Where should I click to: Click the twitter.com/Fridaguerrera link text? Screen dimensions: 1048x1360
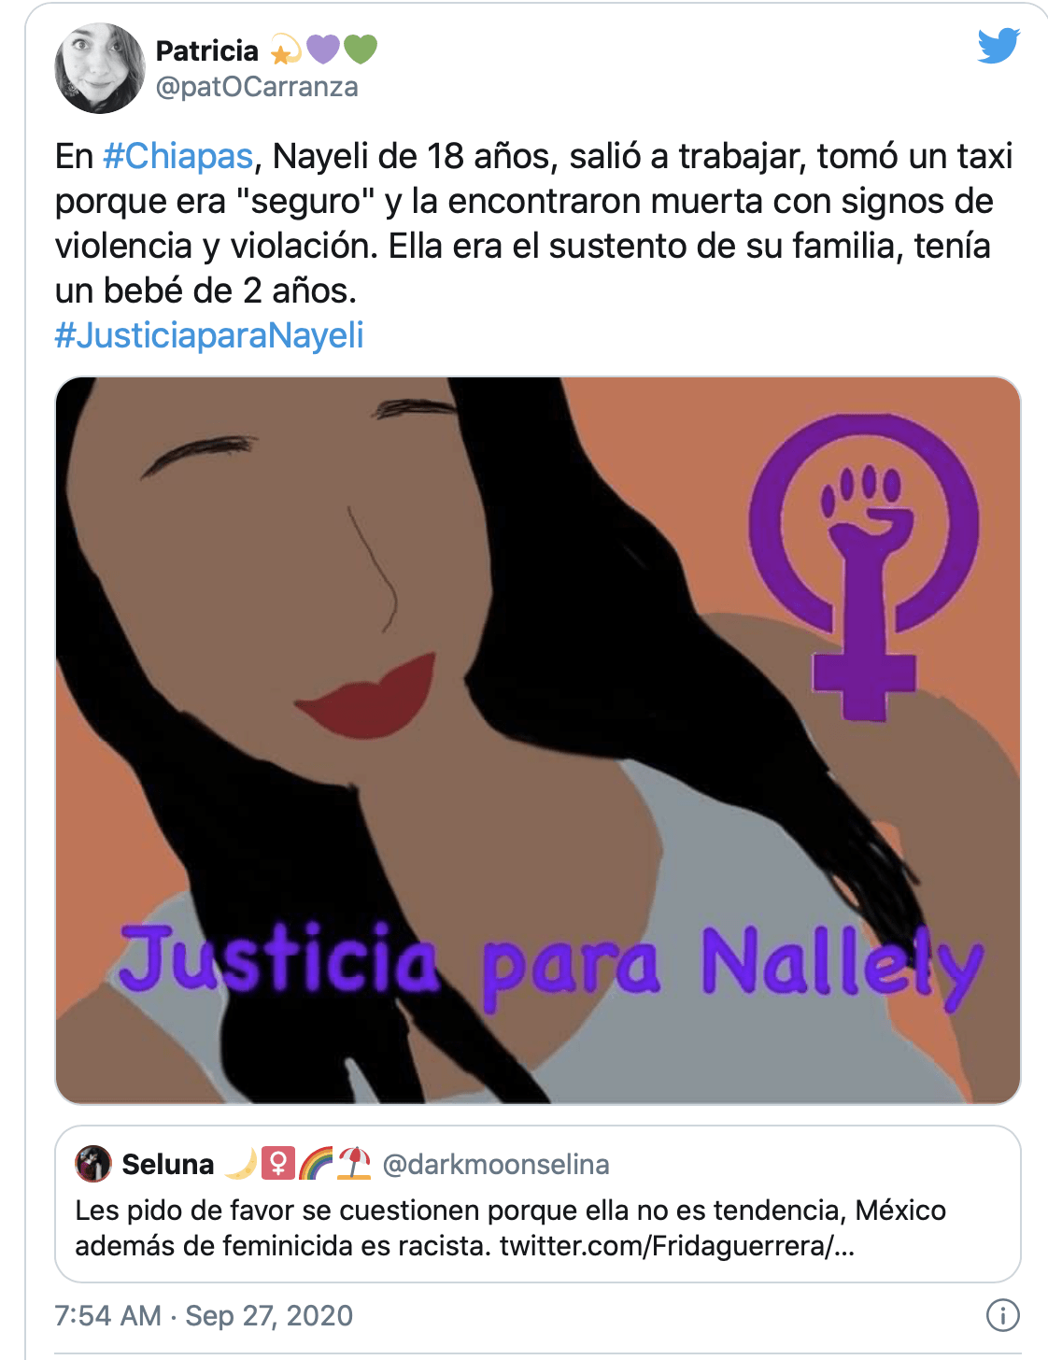pos(677,1246)
